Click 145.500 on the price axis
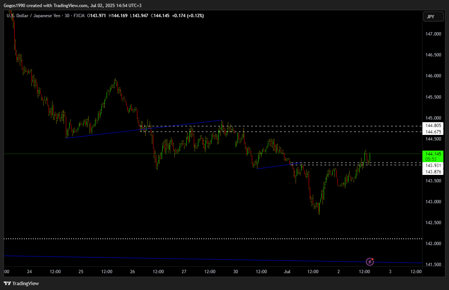Viewport: 449px width, 290px height. click(433, 97)
